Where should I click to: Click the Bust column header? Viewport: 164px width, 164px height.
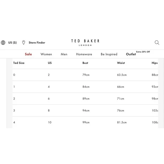tap(85, 63)
